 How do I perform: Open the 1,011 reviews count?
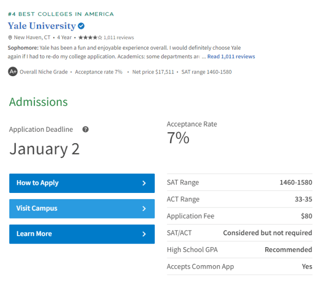click(x=119, y=37)
